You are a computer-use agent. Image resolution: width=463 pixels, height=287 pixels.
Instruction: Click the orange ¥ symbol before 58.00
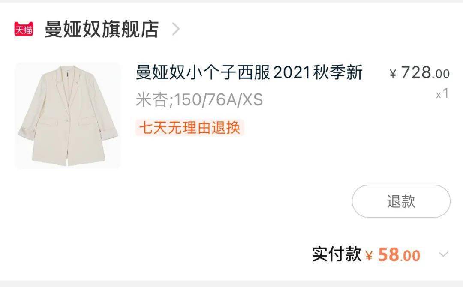pos(369,255)
